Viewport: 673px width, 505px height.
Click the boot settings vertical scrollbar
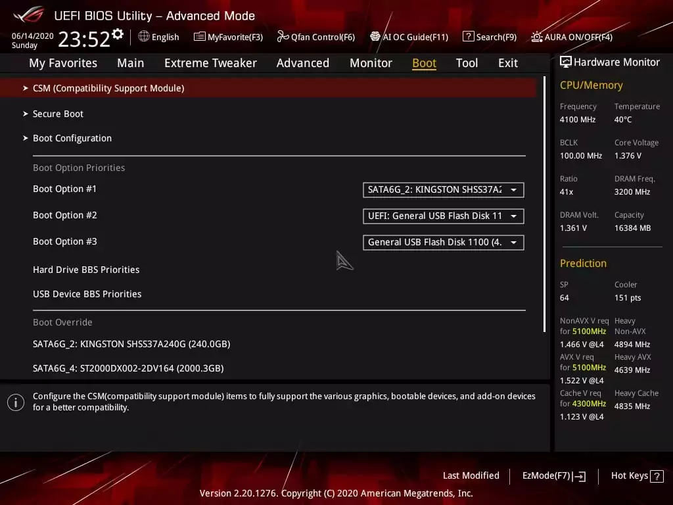545,204
